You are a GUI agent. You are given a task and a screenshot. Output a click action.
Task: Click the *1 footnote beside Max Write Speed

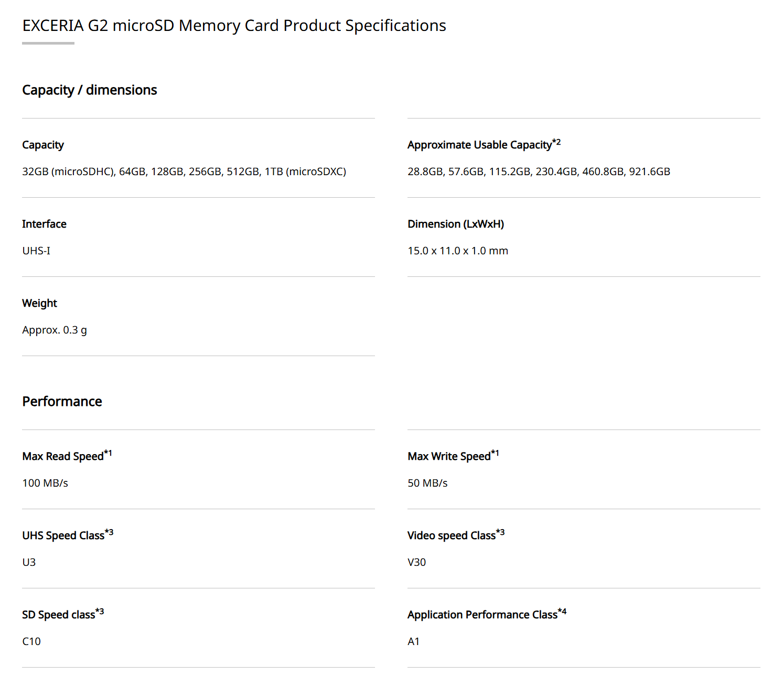(x=495, y=453)
